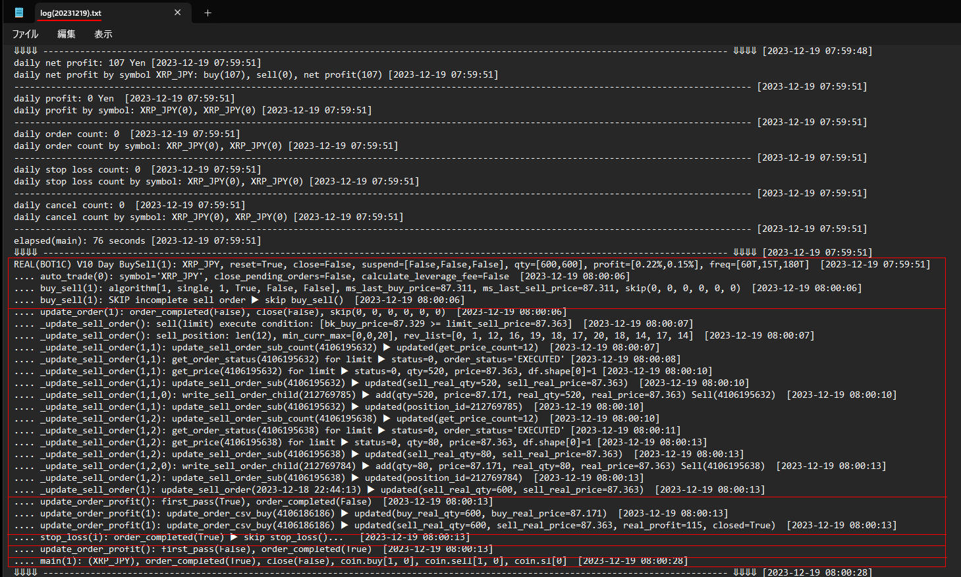Click the line containing 'real_profit=115, closed=True'
The image size is (961, 577).
tap(455, 525)
